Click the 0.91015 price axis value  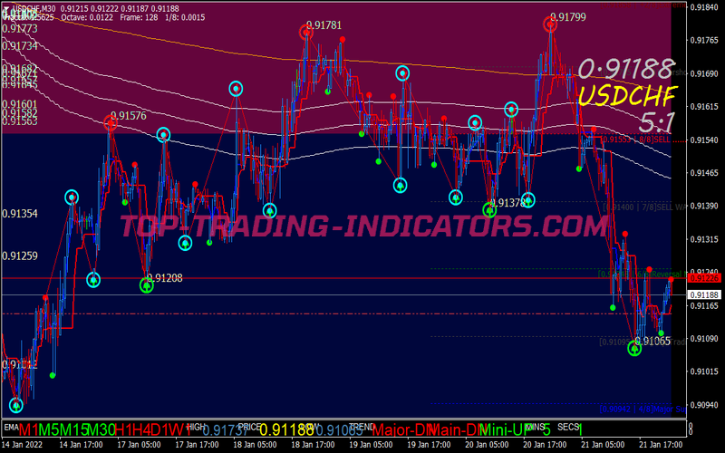[704, 371]
